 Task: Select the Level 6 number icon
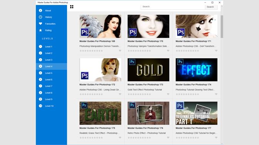(40, 79)
